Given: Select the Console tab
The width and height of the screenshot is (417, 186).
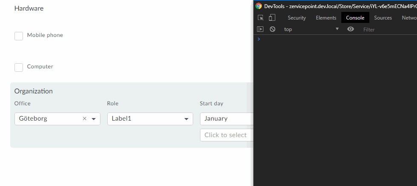Looking at the screenshot, I should (x=355, y=18).
